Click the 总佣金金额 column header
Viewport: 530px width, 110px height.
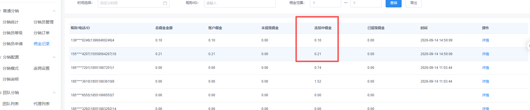164,28
